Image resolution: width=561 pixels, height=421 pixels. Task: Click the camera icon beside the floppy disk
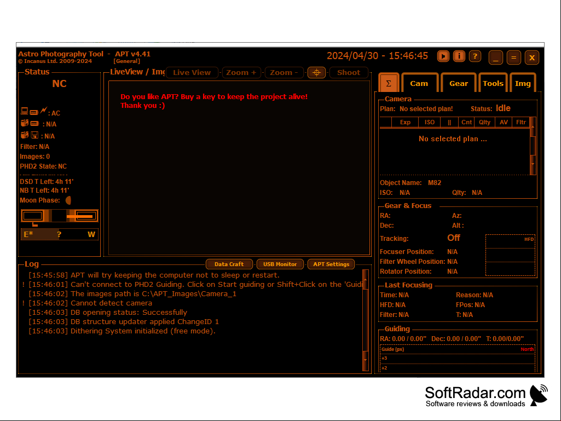[x=24, y=135]
